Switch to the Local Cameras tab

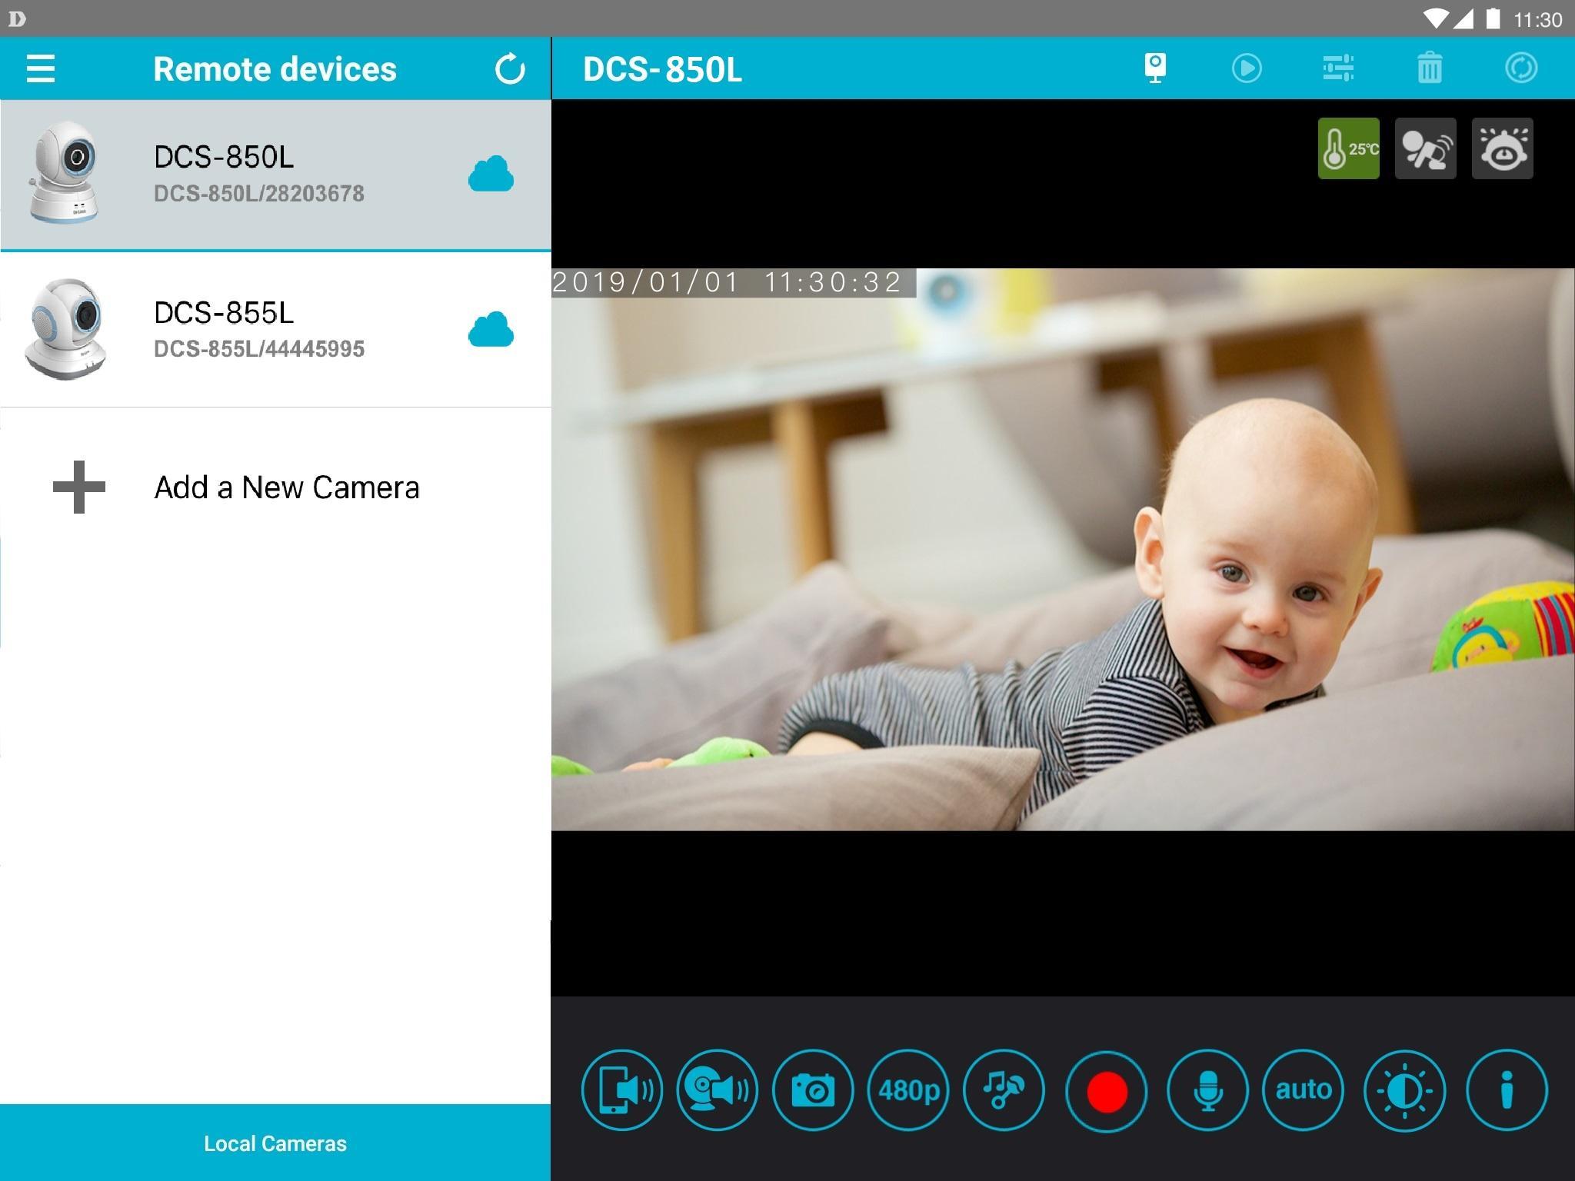tap(275, 1143)
